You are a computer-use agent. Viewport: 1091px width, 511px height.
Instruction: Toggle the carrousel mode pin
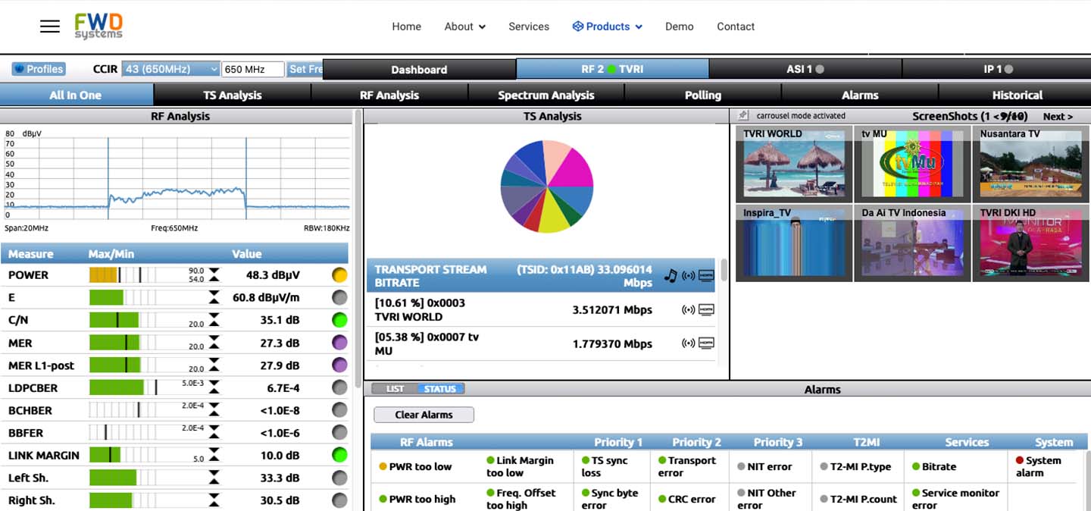pyautogui.click(x=744, y=116)
